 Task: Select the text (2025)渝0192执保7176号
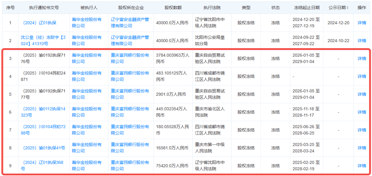pyautogui.click(x=43, y=58)
